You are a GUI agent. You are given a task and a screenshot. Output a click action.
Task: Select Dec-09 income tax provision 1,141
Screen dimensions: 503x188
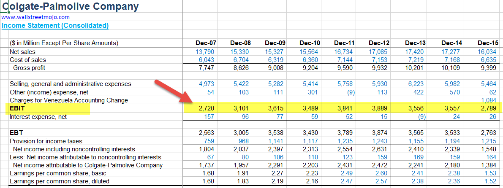click(x=276, y=141)
